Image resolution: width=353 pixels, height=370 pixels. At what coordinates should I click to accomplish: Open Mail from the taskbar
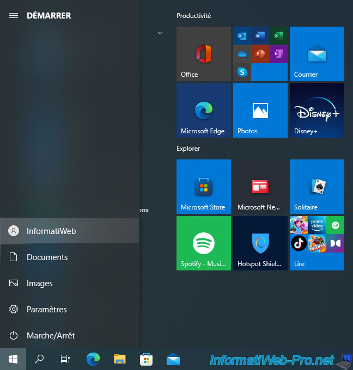point(173,359)
